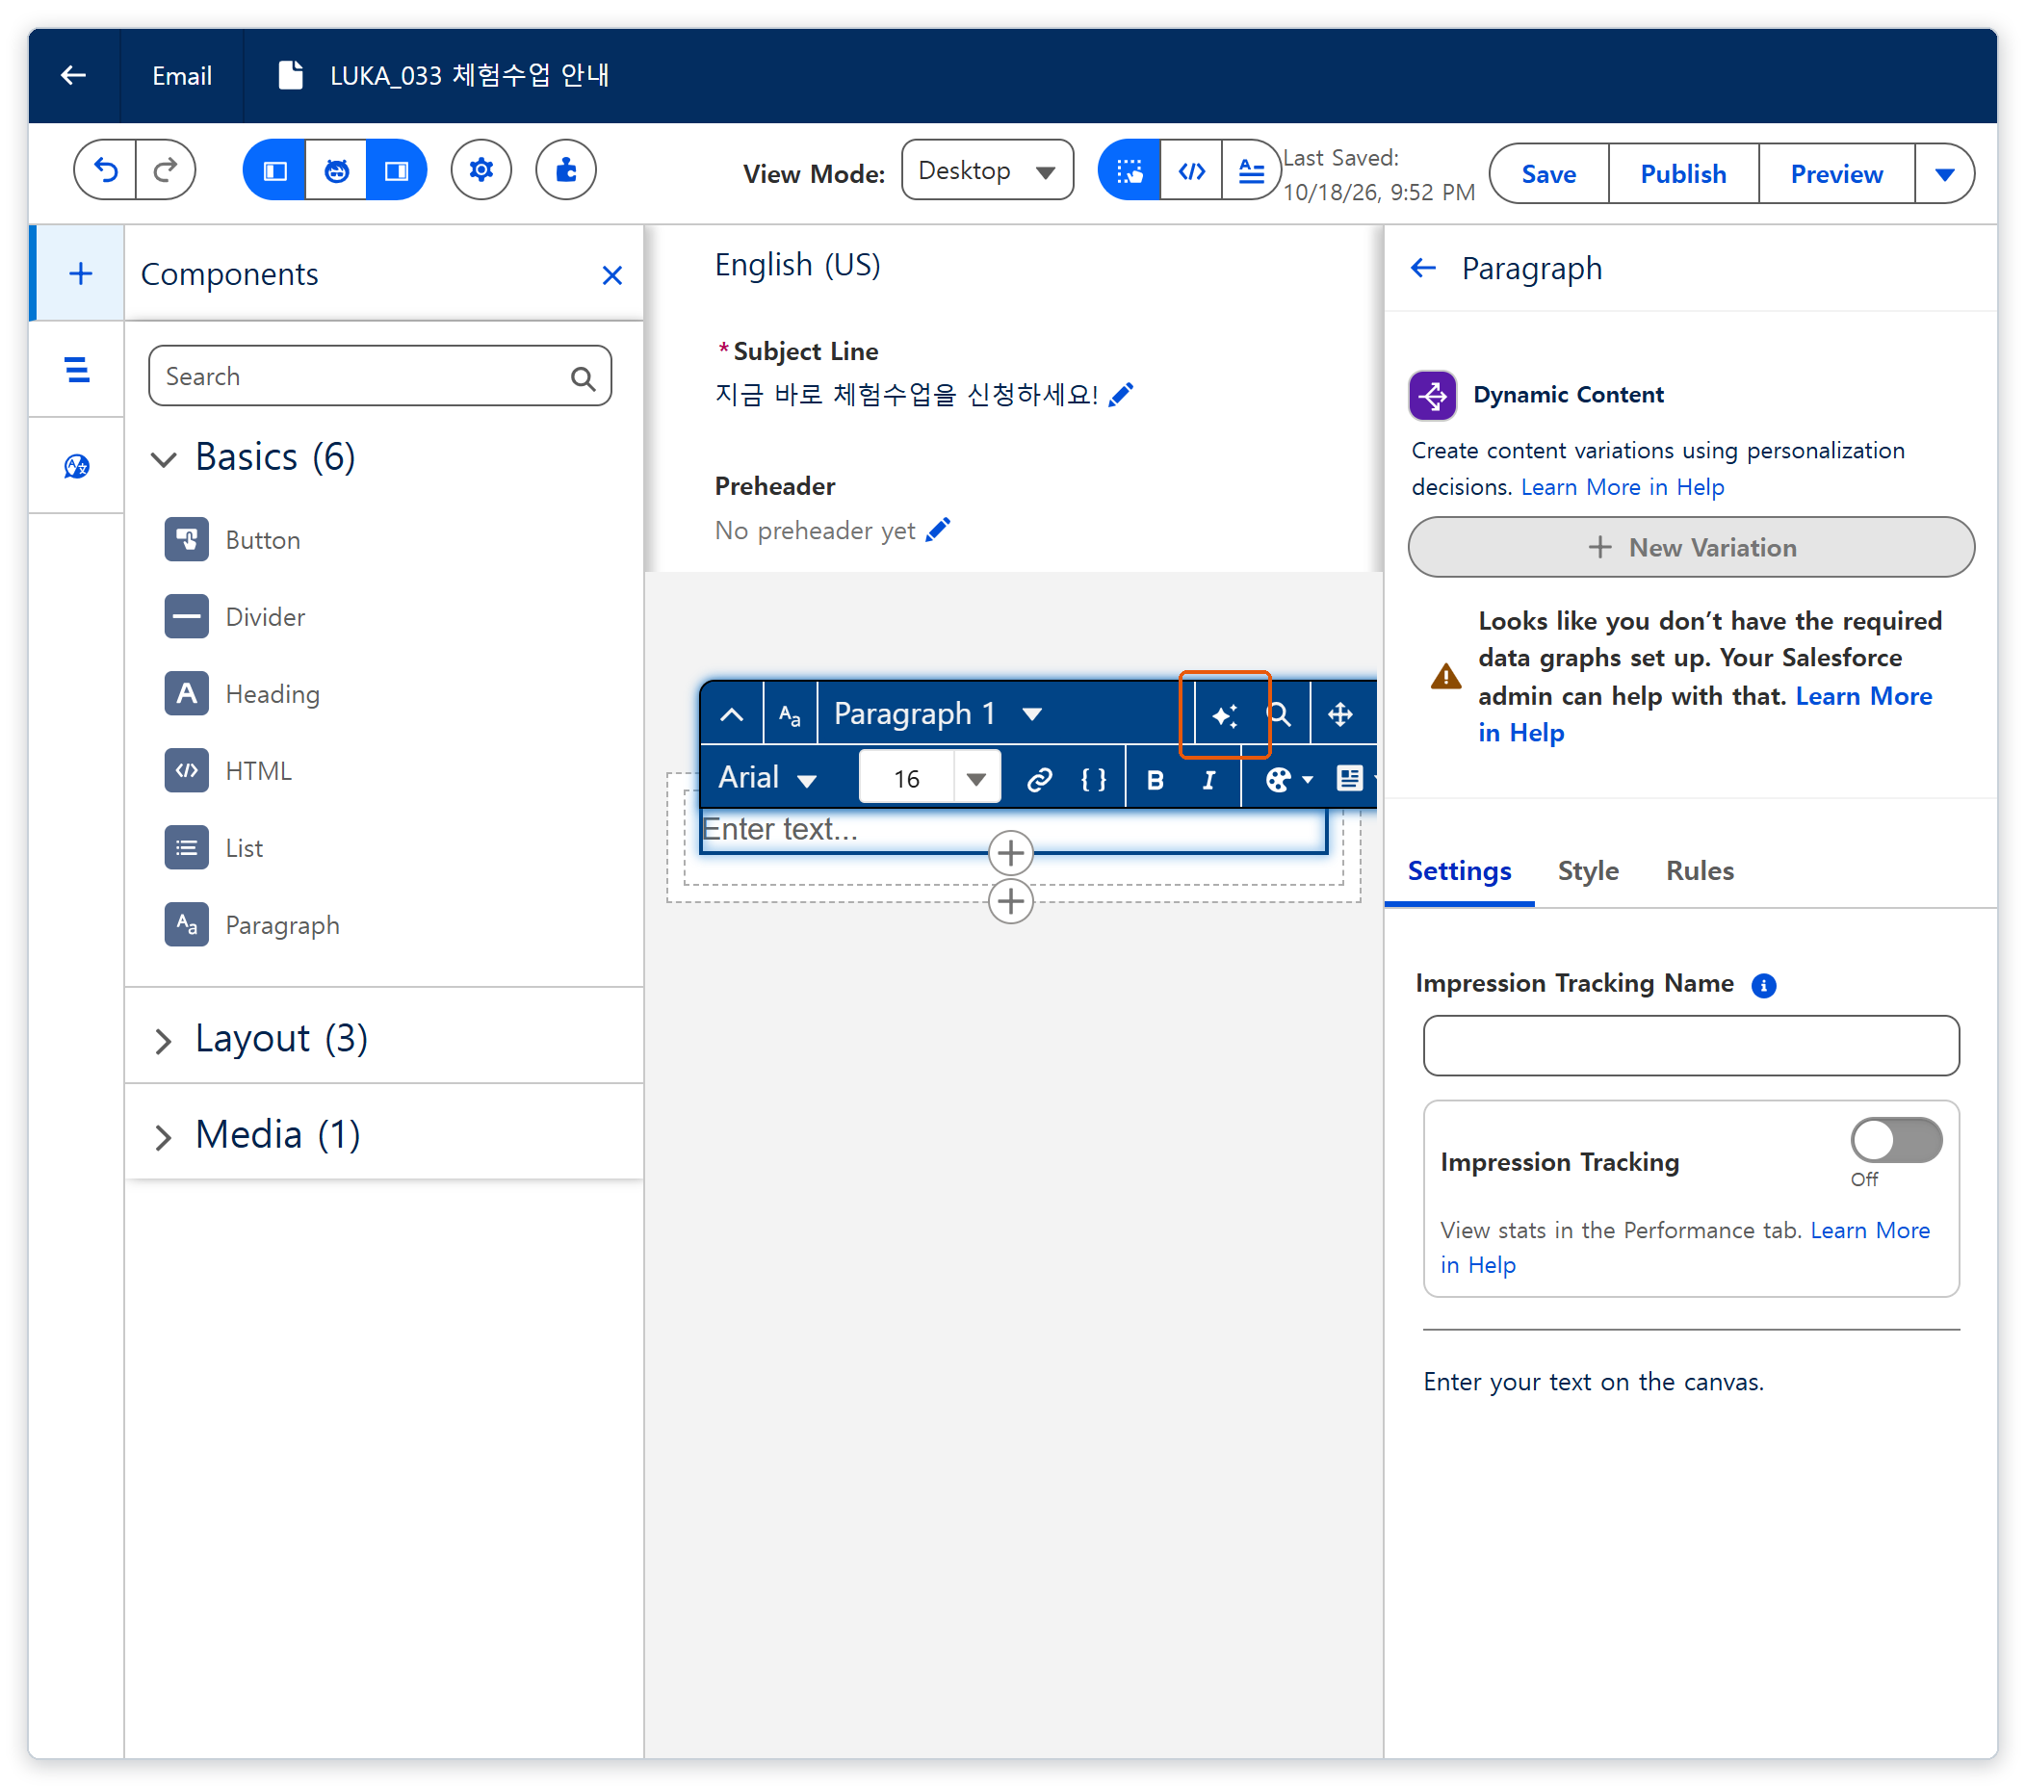Viewport: 2026px width, 1787px height.
Task: Open the plus add-components sidebar tab
Action: coord(79,272)
